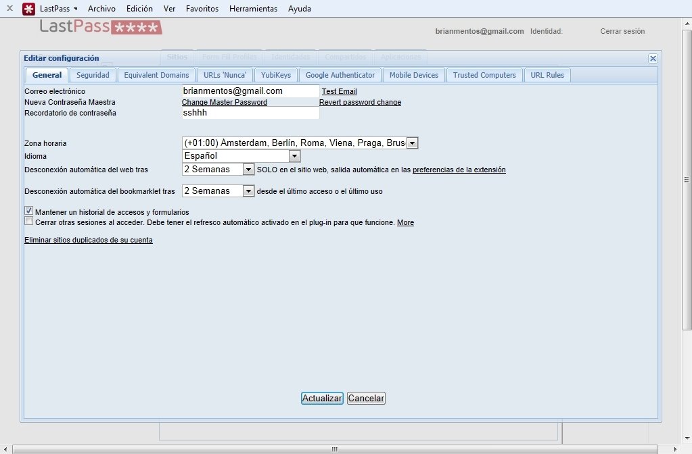Image resolution: width=692 pixels, height=454 pixels.
Task: Switch to the Seguridad tab
Action: (93, 75)
